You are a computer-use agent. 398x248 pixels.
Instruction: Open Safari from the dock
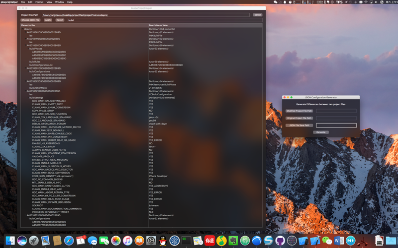click(69, 241)
